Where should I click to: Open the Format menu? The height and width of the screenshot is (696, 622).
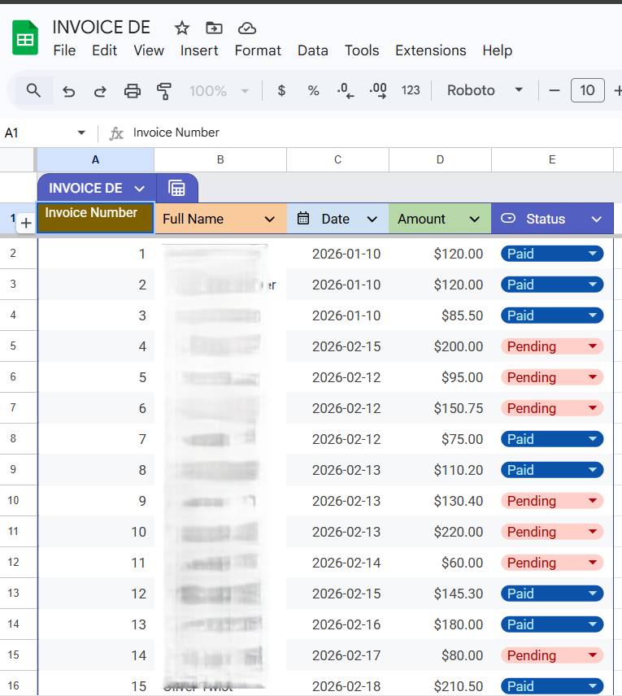coord(258,50)
